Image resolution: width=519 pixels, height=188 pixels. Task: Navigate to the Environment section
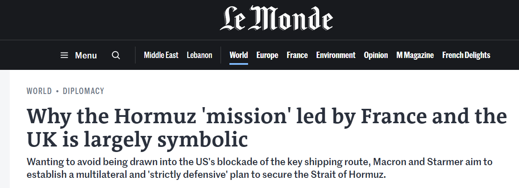336,55
